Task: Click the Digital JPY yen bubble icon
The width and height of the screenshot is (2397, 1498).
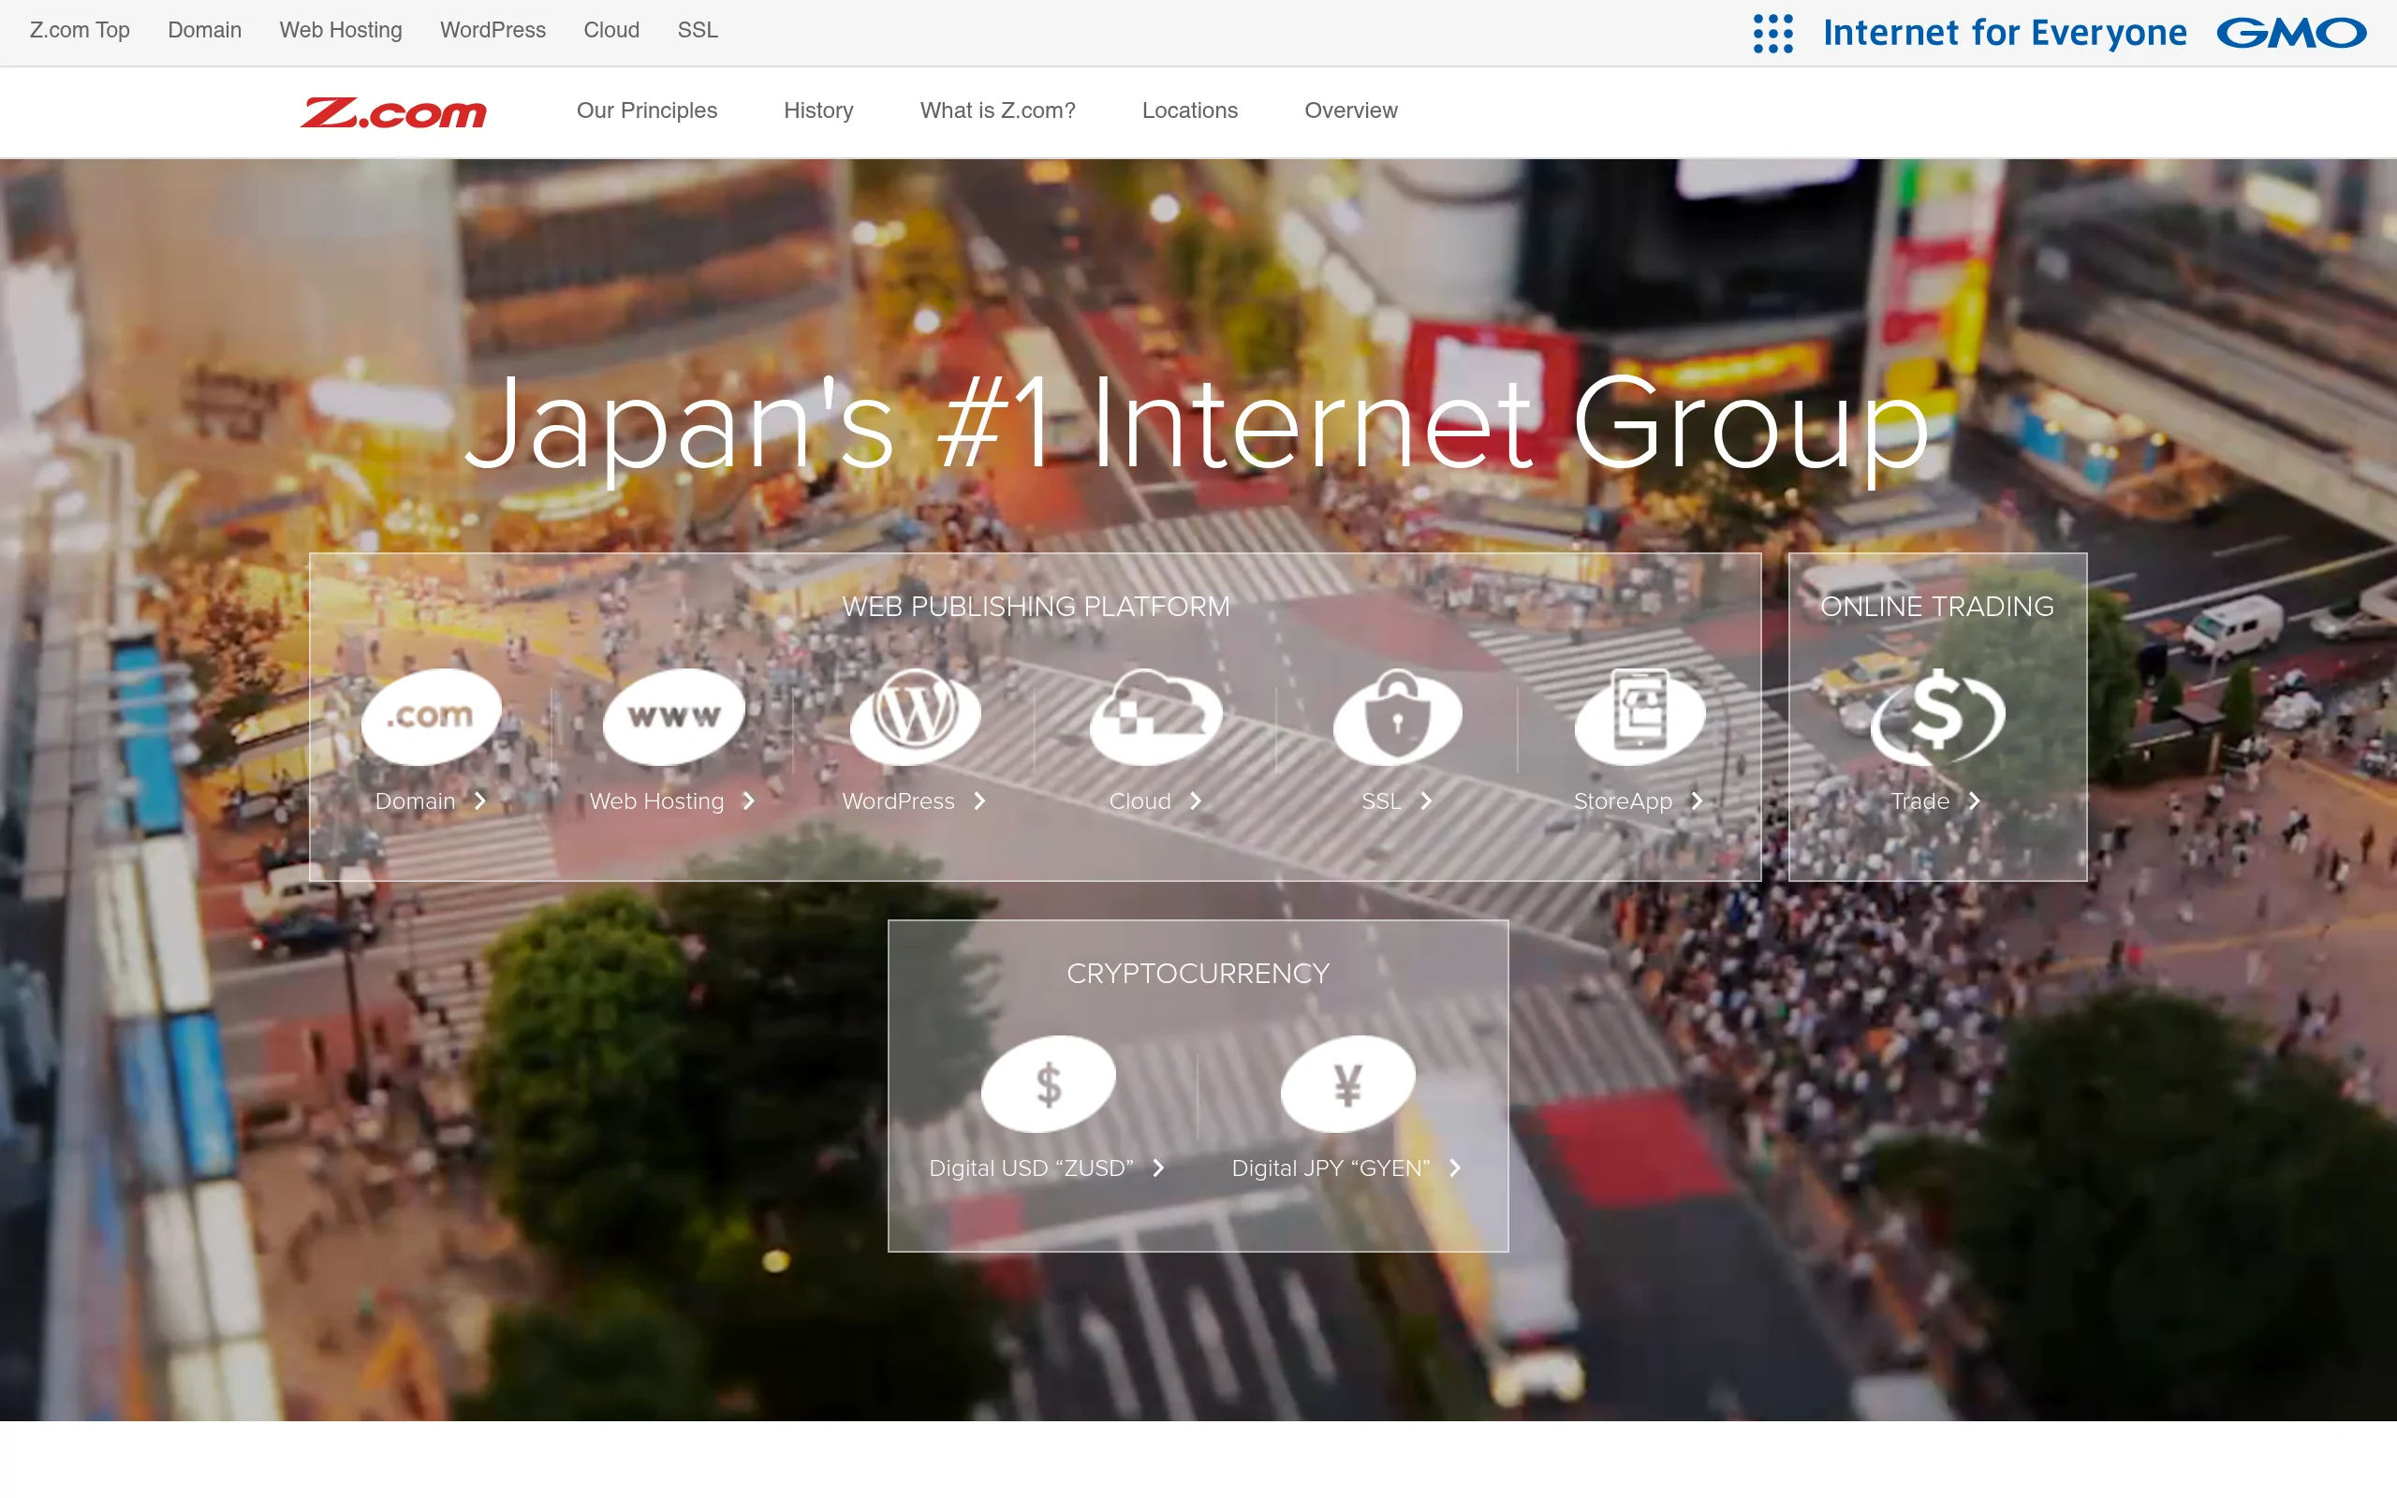Action: click(x=1348, y=1084)
